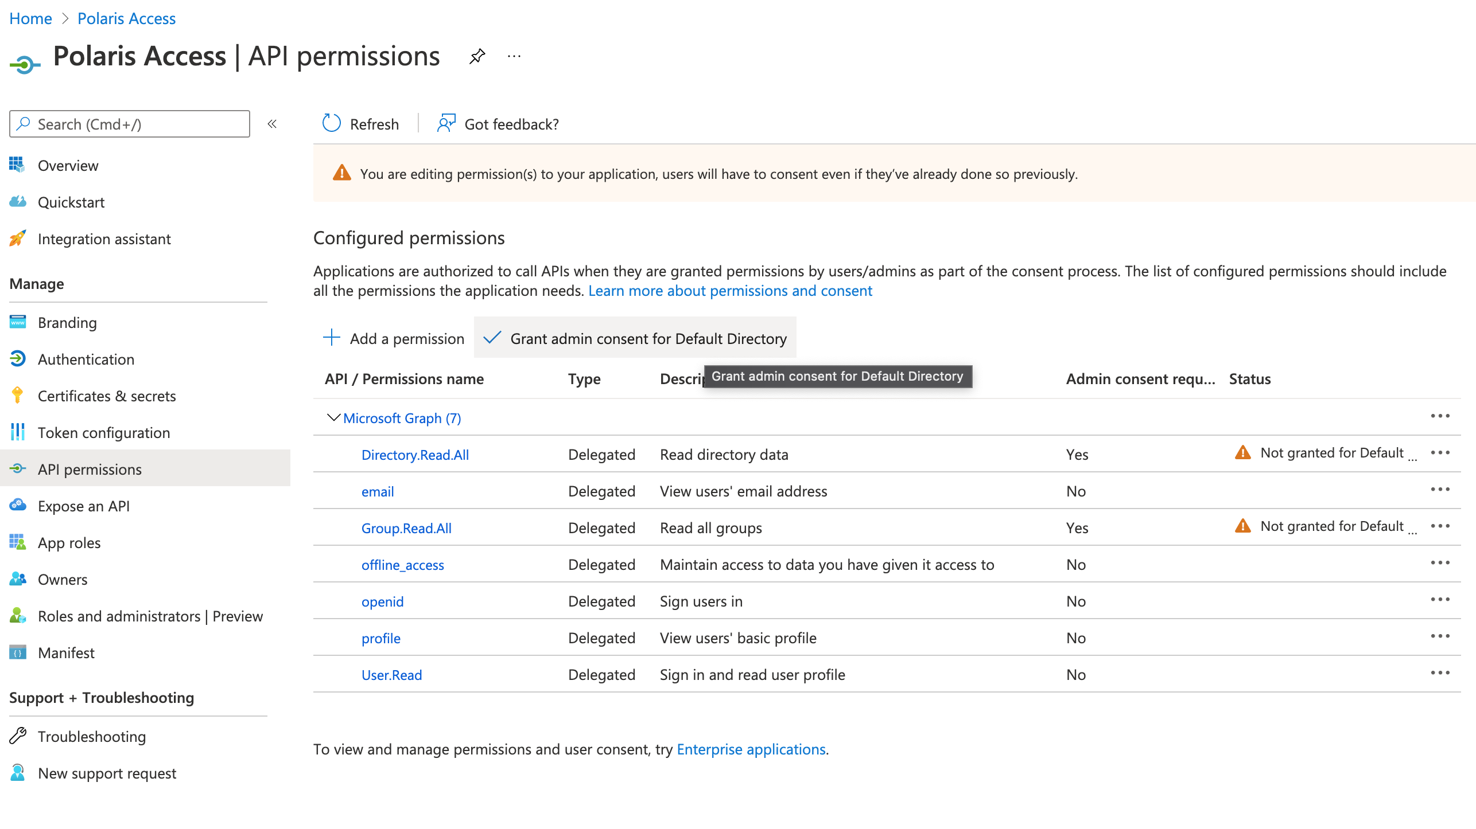This screenshot has height=829, width=1476.
Task: Open the profile permission
Action: point(380,638)
